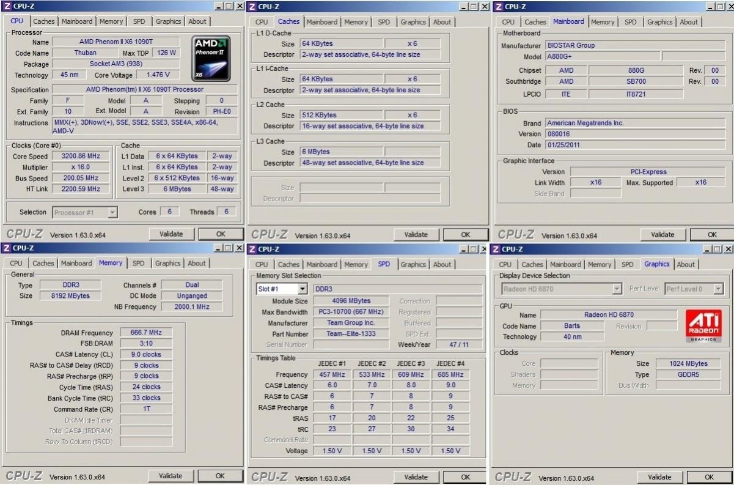734x485 pixels.
Task: Click Validate in the Memory window
Action: [171, 476]
